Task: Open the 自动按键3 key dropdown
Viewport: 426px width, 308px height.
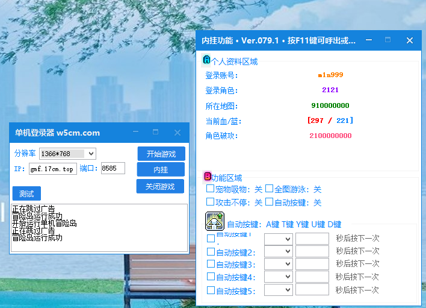Action: (279, 264)
